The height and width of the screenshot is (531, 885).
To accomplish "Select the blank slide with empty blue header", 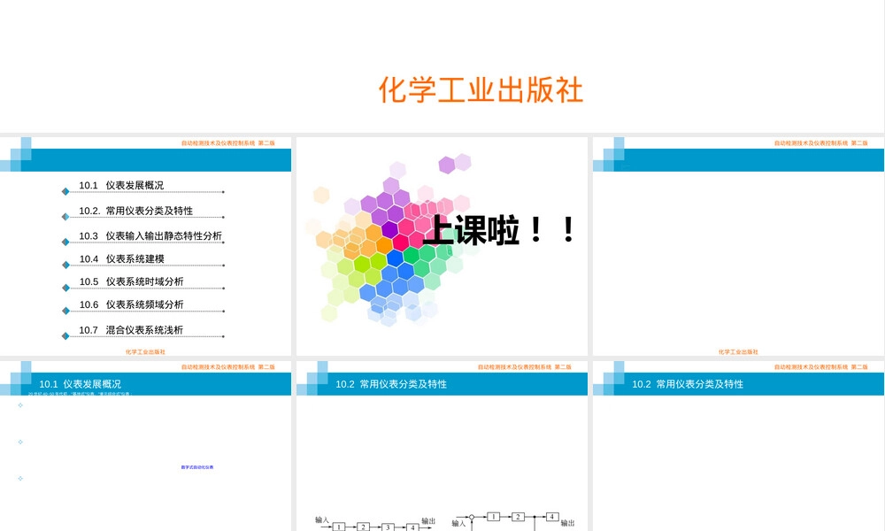I will [738, 246].
